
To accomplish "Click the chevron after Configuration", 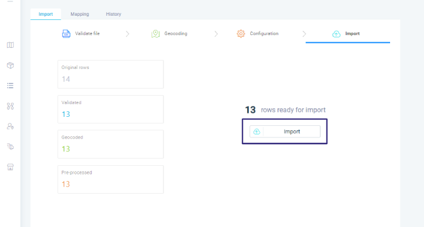I will tap(304, 34).
